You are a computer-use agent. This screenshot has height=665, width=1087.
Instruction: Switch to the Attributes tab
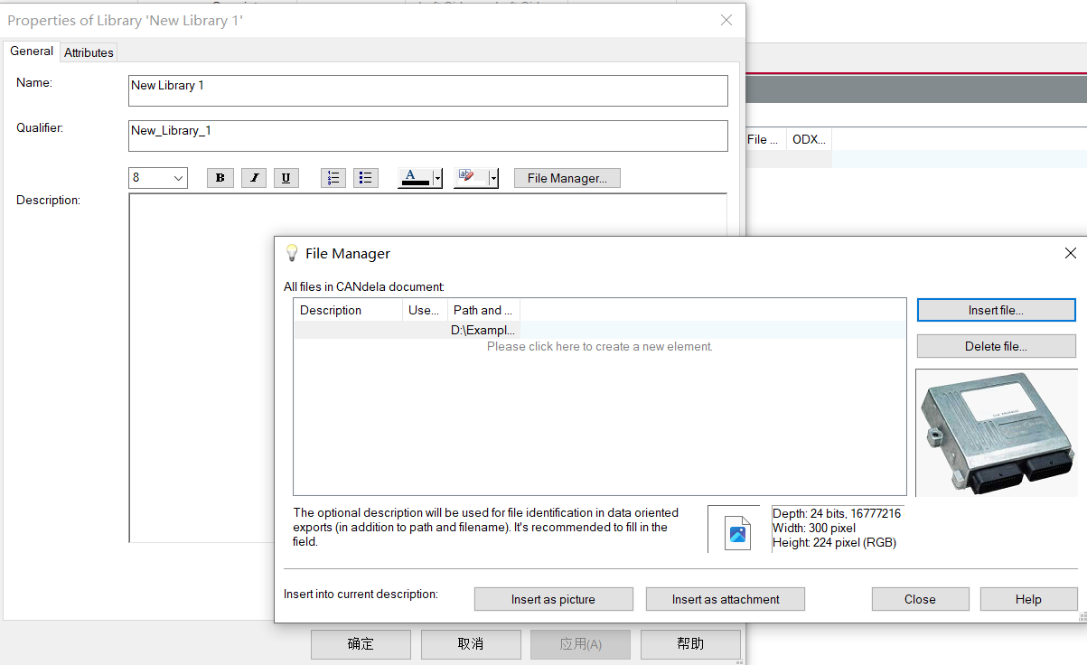[x=89, y=52]
